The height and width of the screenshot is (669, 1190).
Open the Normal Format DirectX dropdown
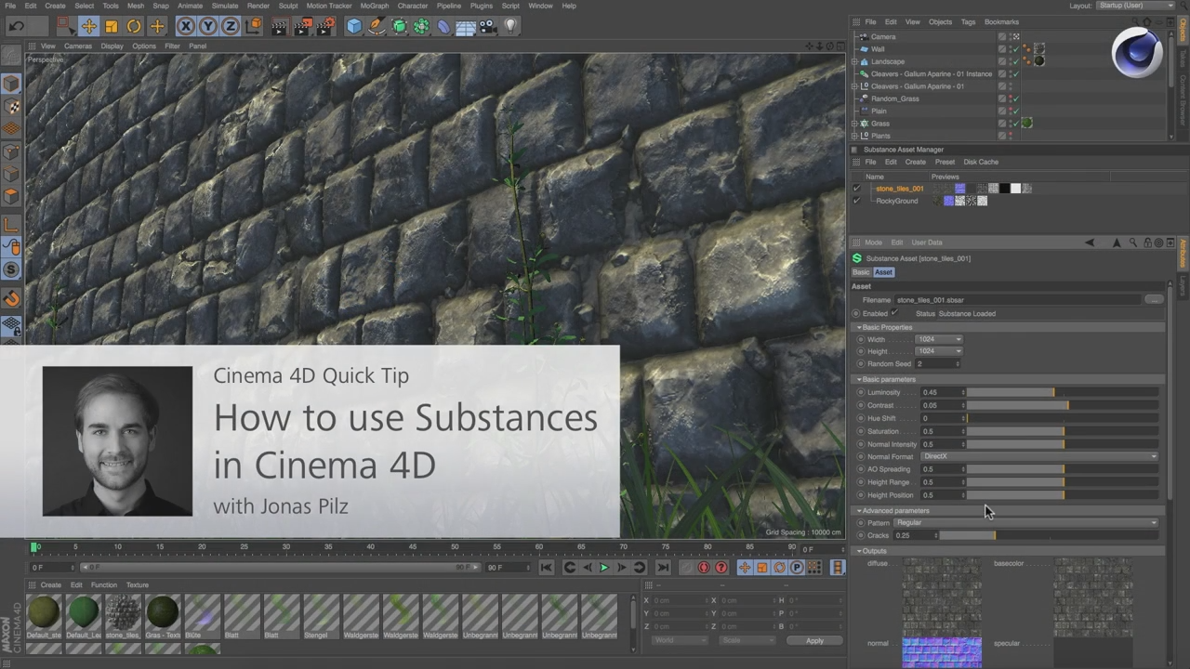coord(1038,456)
